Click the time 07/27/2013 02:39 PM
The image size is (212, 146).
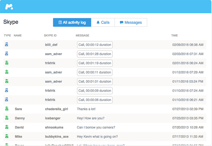(188, 109)
